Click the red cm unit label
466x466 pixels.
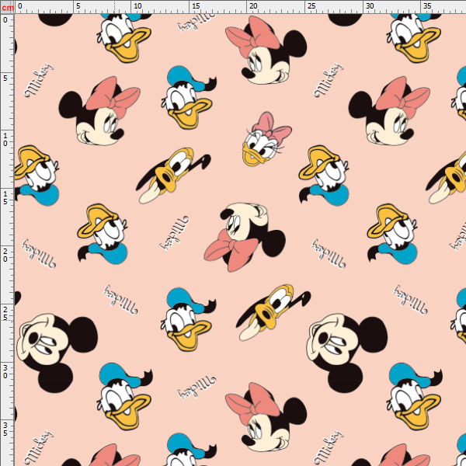[7, 6]
